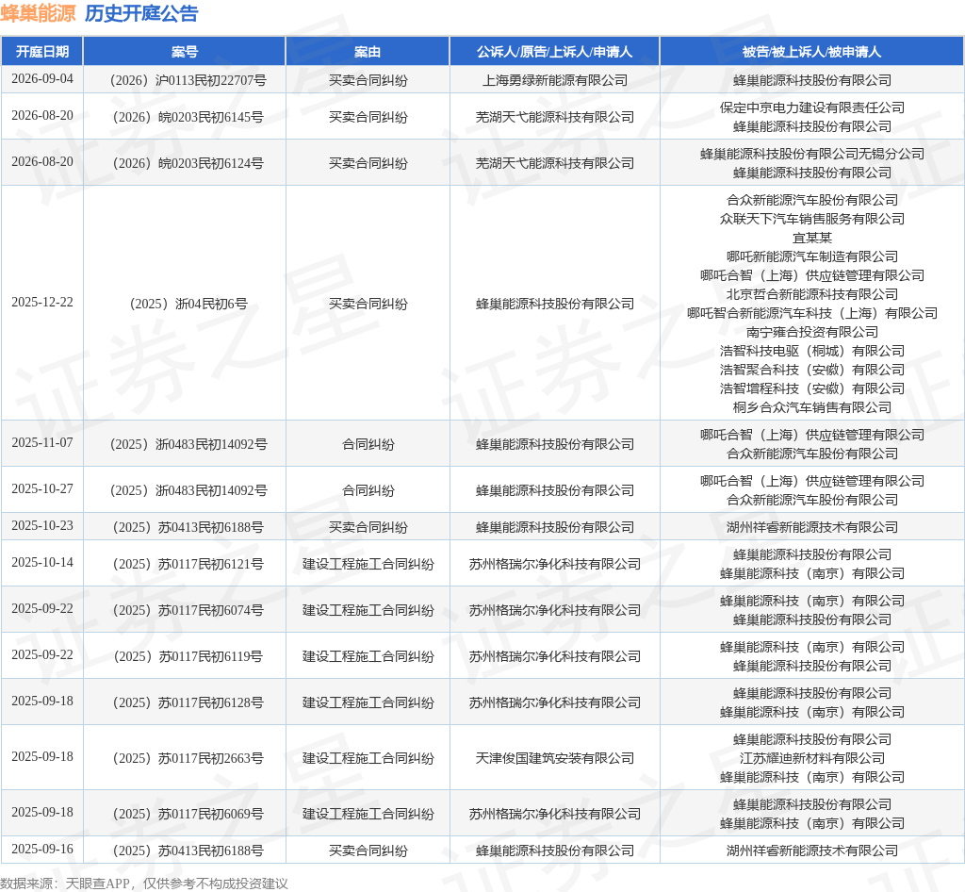The image size is (965, 892).
Task: Click case number (2025)苏0117民初6069号
Action: pos(188,814)
